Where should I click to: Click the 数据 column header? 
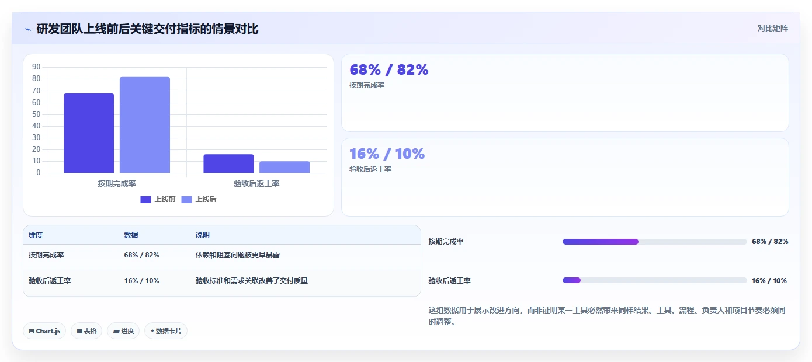pyautogui.click(x=131, y=235)
